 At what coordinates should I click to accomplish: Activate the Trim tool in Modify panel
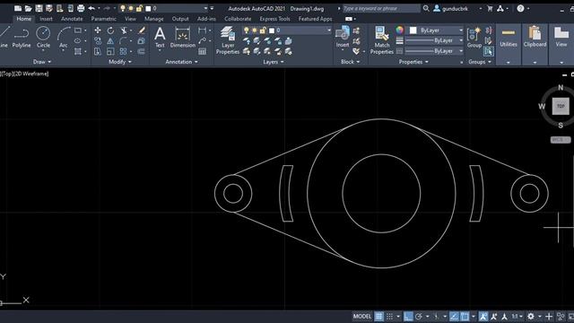(124, 31)
